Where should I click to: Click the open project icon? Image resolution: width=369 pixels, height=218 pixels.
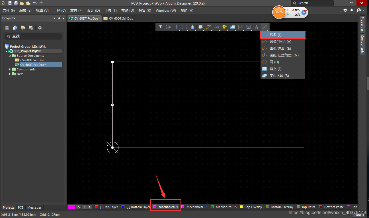pos(28,3)
